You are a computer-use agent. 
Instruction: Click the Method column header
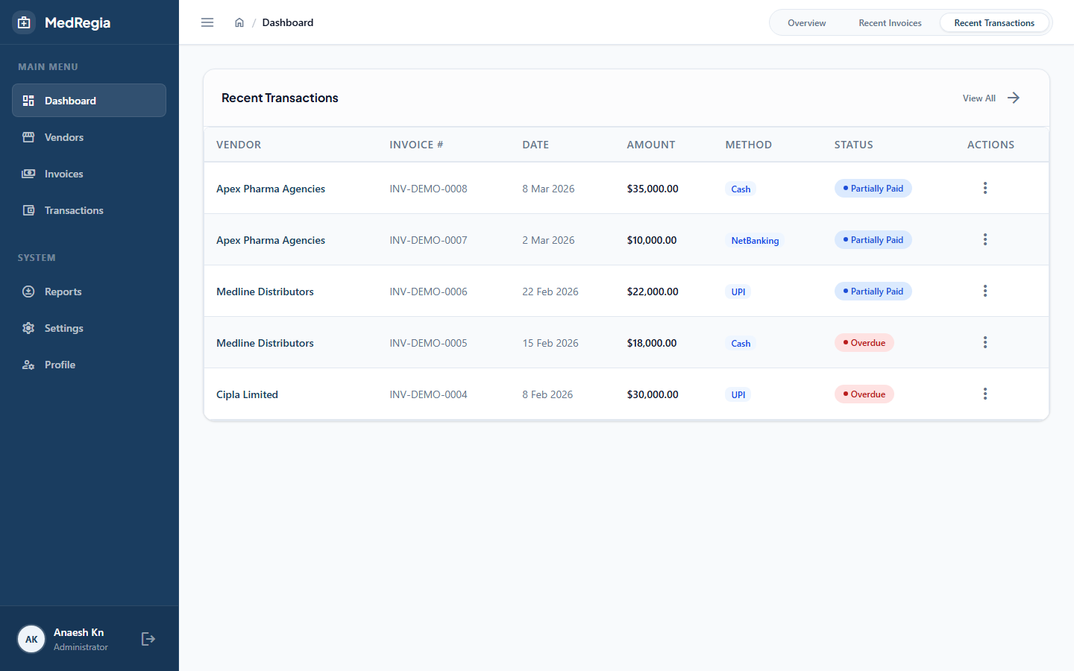click(x=749, y=145)
